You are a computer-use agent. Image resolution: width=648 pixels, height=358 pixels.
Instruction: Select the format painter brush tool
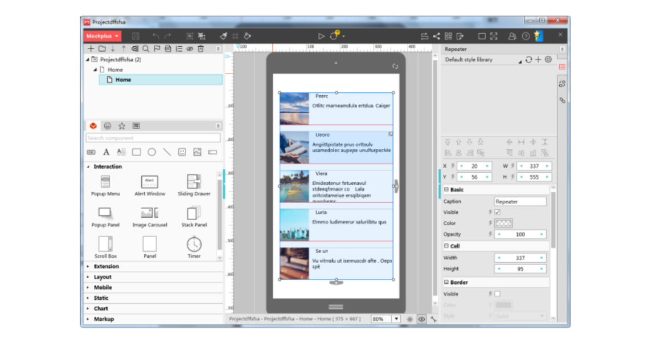click(224, 36)
